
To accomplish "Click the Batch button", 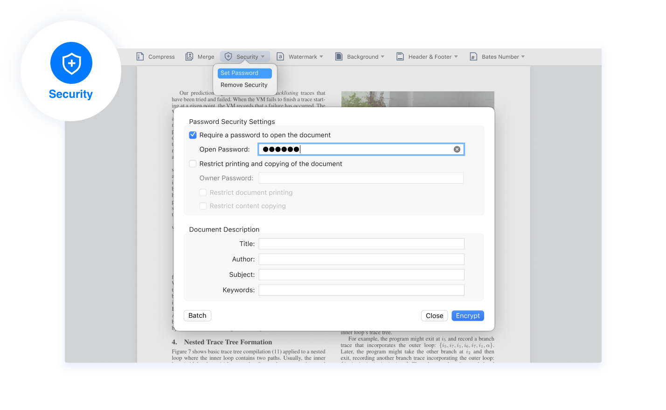I will click(197, 315).
